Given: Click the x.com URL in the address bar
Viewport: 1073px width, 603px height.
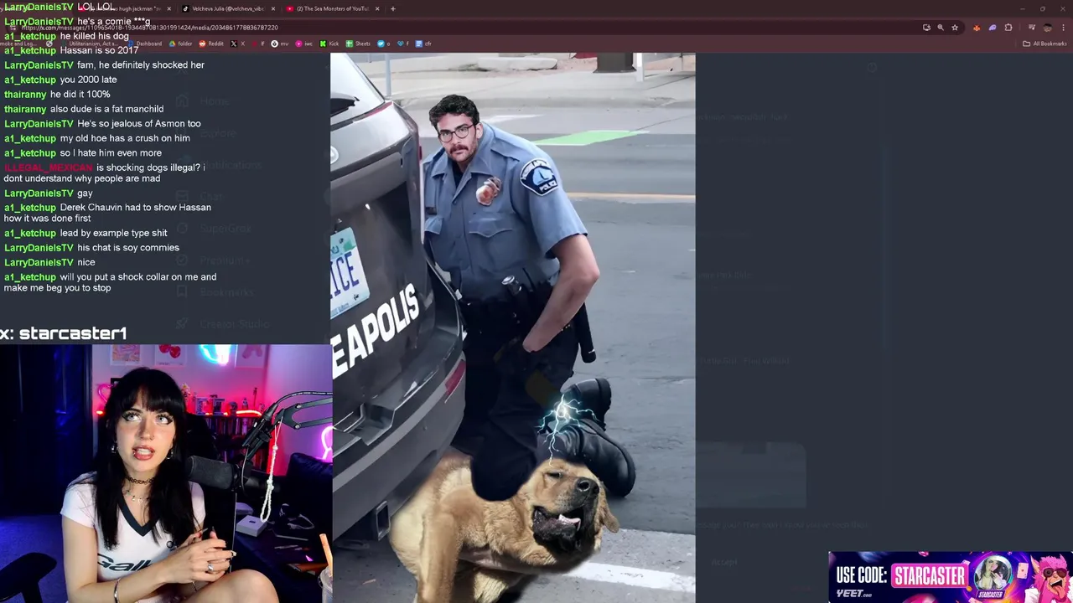Looking at the screenshot, I should click(149, 28).
